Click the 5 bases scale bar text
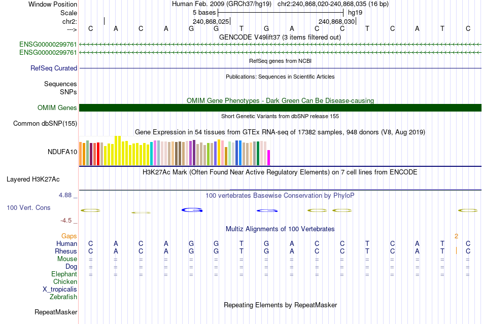 pyautogui.click(x=204, y=13)
